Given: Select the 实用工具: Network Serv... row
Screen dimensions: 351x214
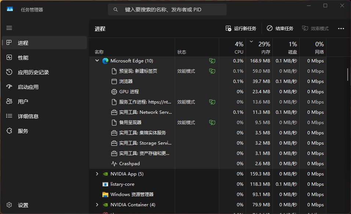Looking at the screenshot, I should [x=208, y=112].
